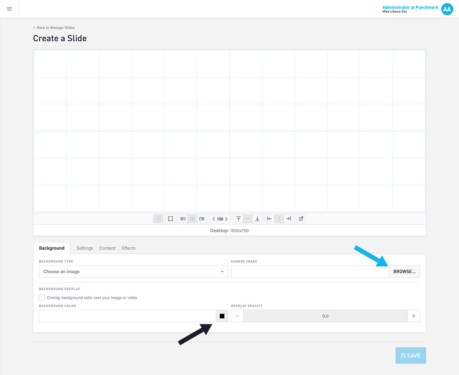Click the BROWSE... button to choose image
459x375 pixels.
coord(404,271)
